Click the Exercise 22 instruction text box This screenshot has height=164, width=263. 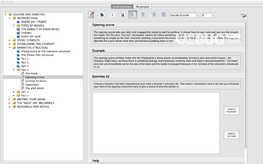click(167, 85)
